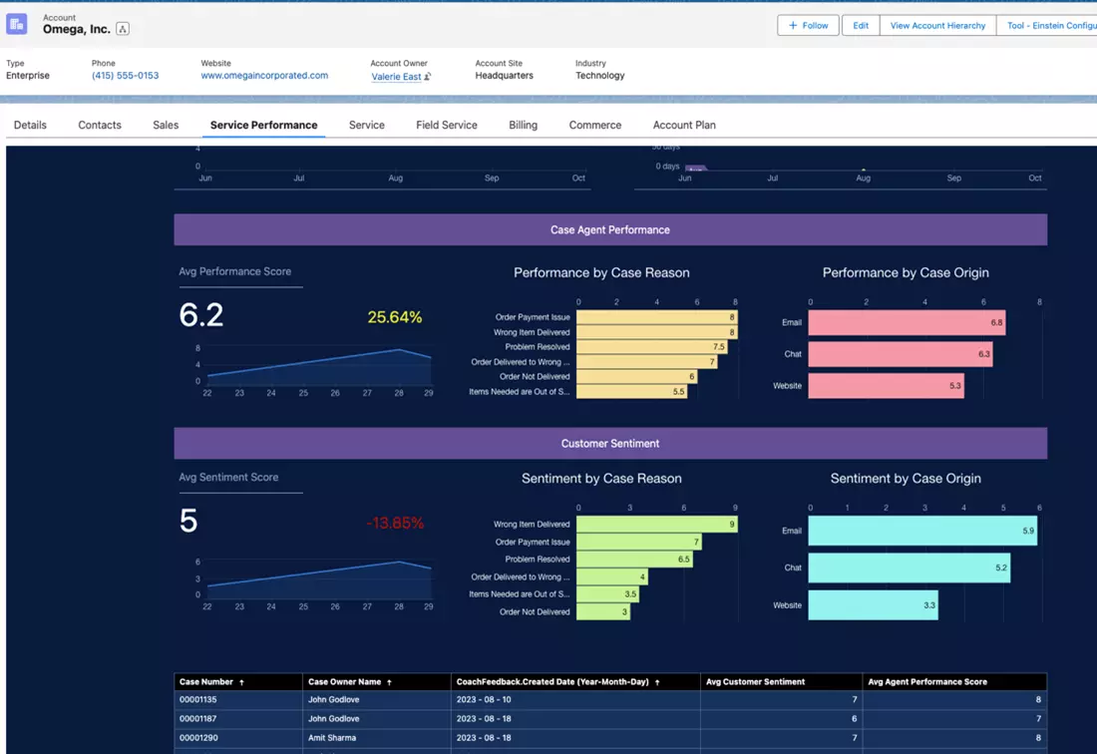The image size is (1097, 754).
Task: Click the Performance by Case Reason chart title
Action: [x=601, y=273]
